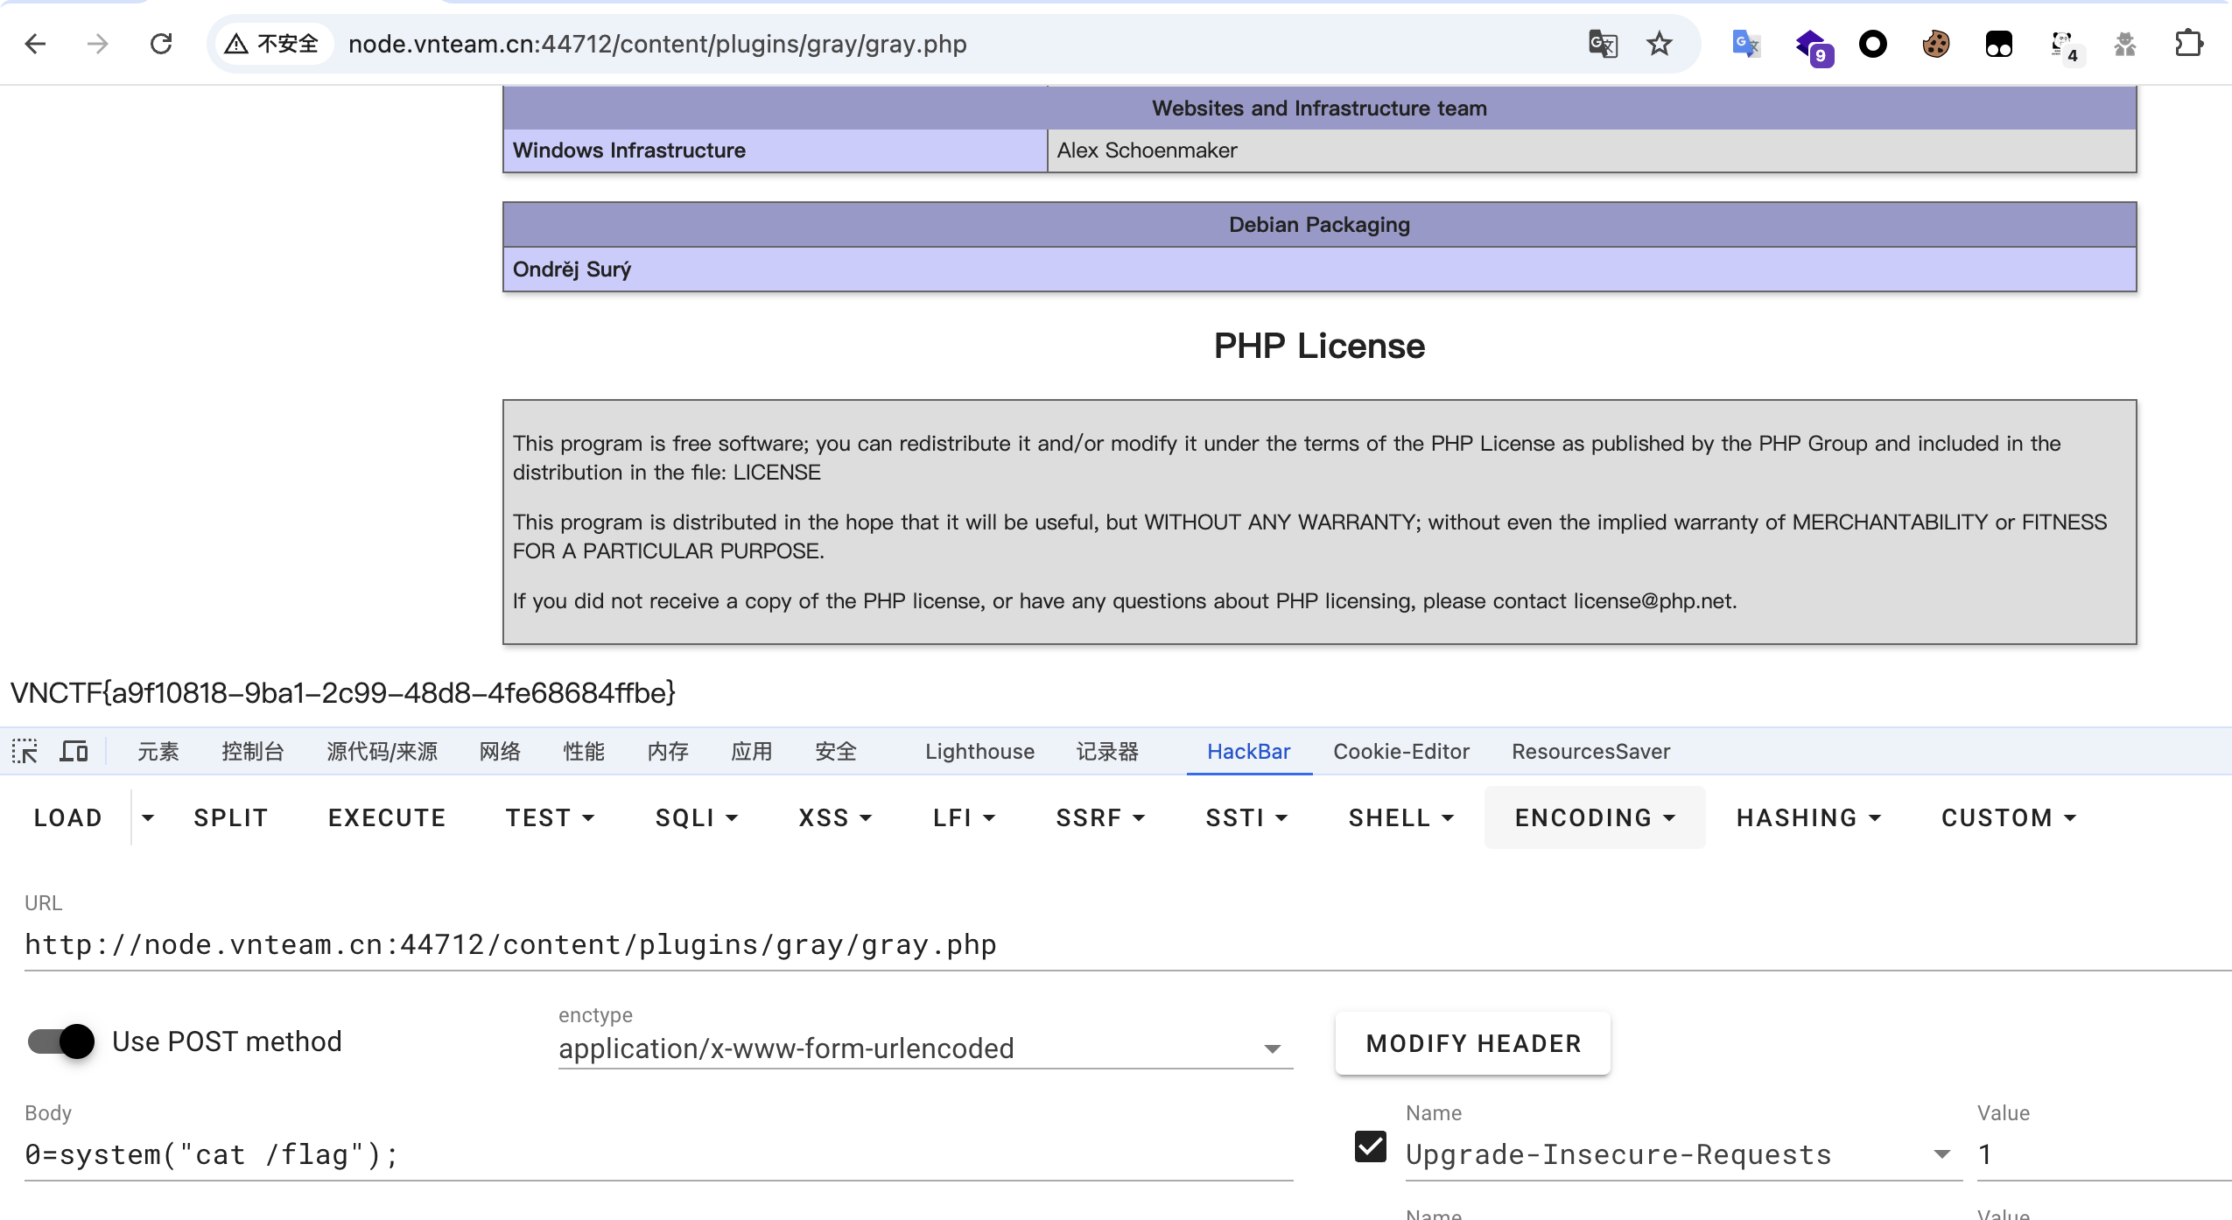Toggle the device toolbar icon

click(74, 751)
